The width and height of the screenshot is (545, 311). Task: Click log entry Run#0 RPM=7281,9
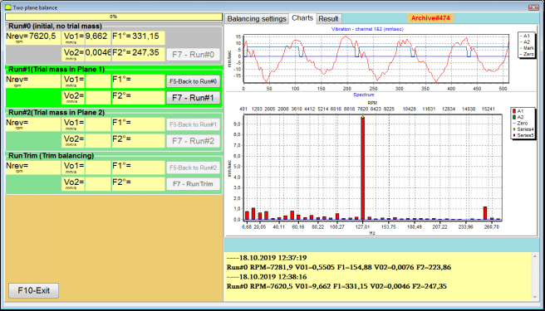(x=339, y=267)
